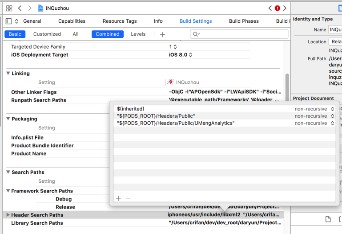
Task: Select the Basic filter button
Action: tap(15, 34)
